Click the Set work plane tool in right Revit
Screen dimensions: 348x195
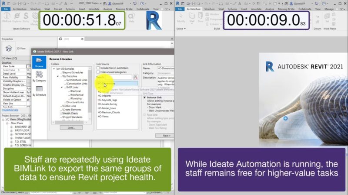(x=327, y=18)
